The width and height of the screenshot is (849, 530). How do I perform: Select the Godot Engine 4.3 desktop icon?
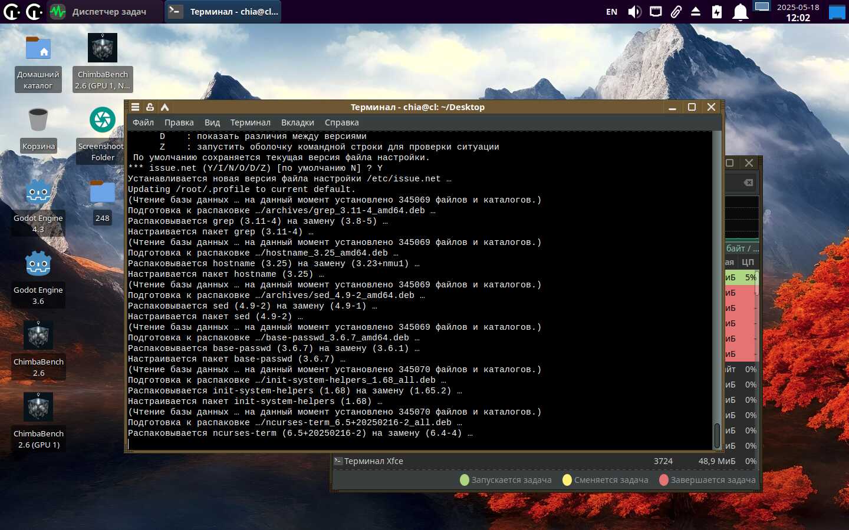[38, 207]
